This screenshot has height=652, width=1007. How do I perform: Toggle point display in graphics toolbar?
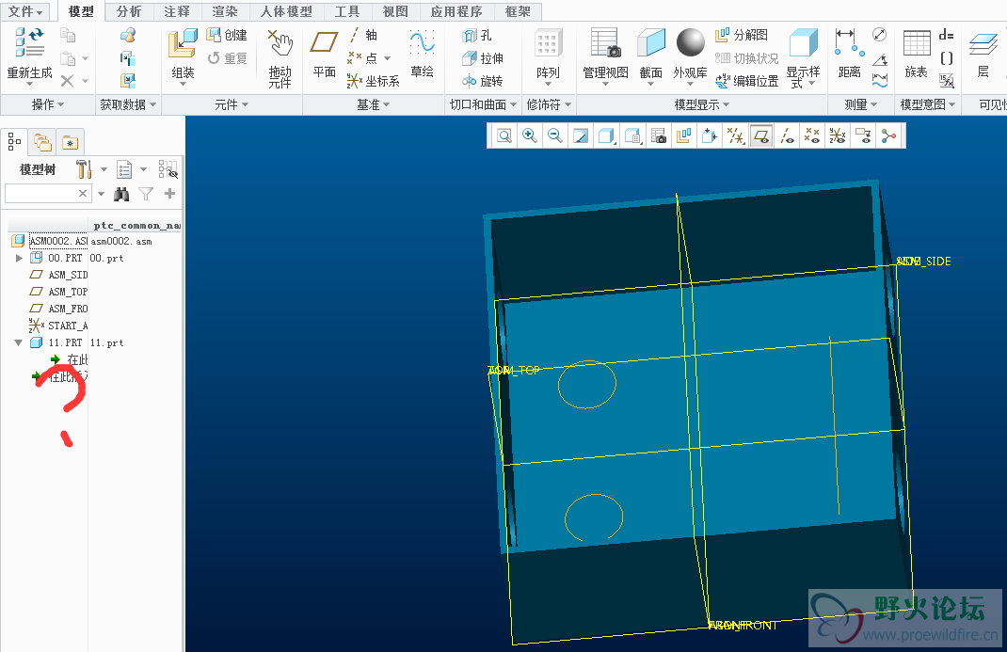pyautogui.click(x=812, y=136)
